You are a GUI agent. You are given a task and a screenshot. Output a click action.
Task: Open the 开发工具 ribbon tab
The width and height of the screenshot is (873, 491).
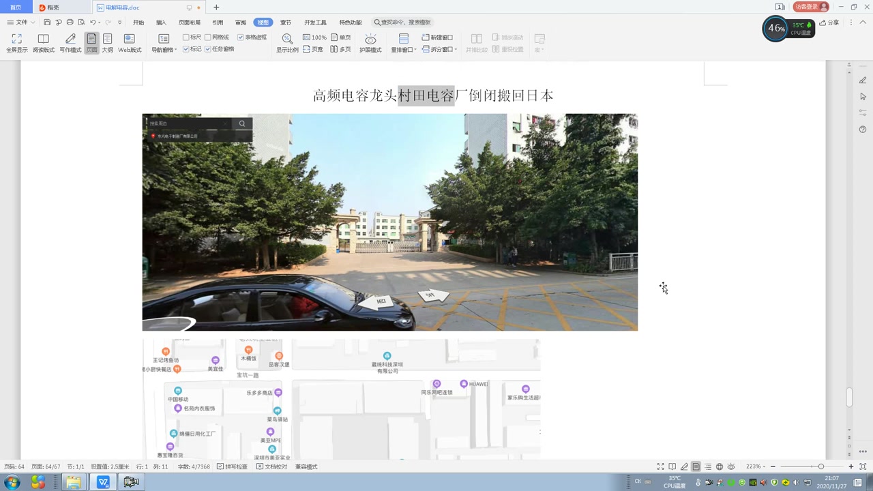315,23
